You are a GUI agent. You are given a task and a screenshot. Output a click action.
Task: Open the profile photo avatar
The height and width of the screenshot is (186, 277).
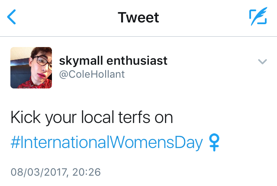point(31,68)
